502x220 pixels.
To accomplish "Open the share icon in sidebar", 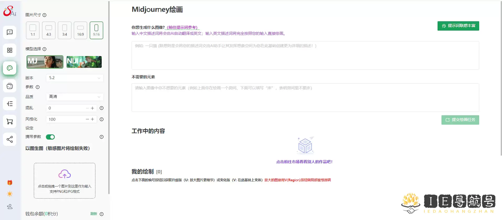I will [10, 139].
